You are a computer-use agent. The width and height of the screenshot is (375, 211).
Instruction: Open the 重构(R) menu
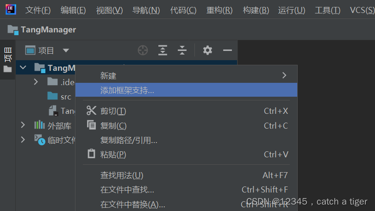[x=219, y=10]
